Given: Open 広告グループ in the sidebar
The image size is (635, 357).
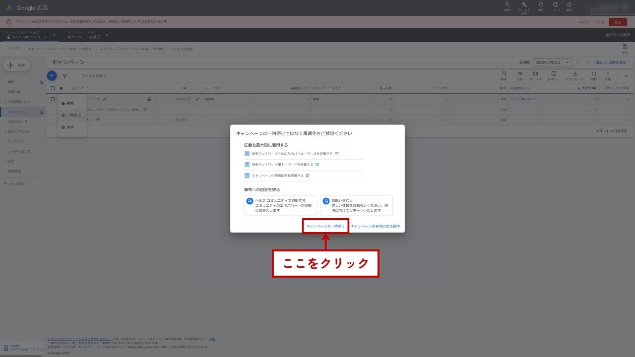Looking at the screenshot, I should [x=17, y=121].
